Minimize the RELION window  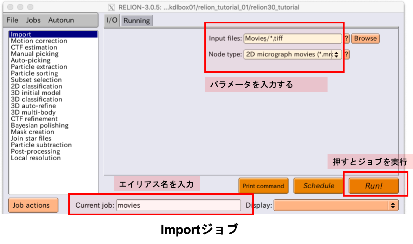[20, 7]
